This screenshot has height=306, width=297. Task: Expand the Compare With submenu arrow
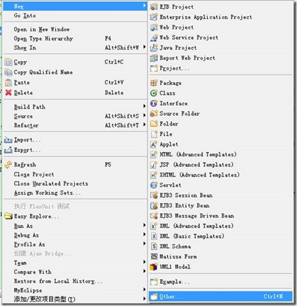pos(144,271)
